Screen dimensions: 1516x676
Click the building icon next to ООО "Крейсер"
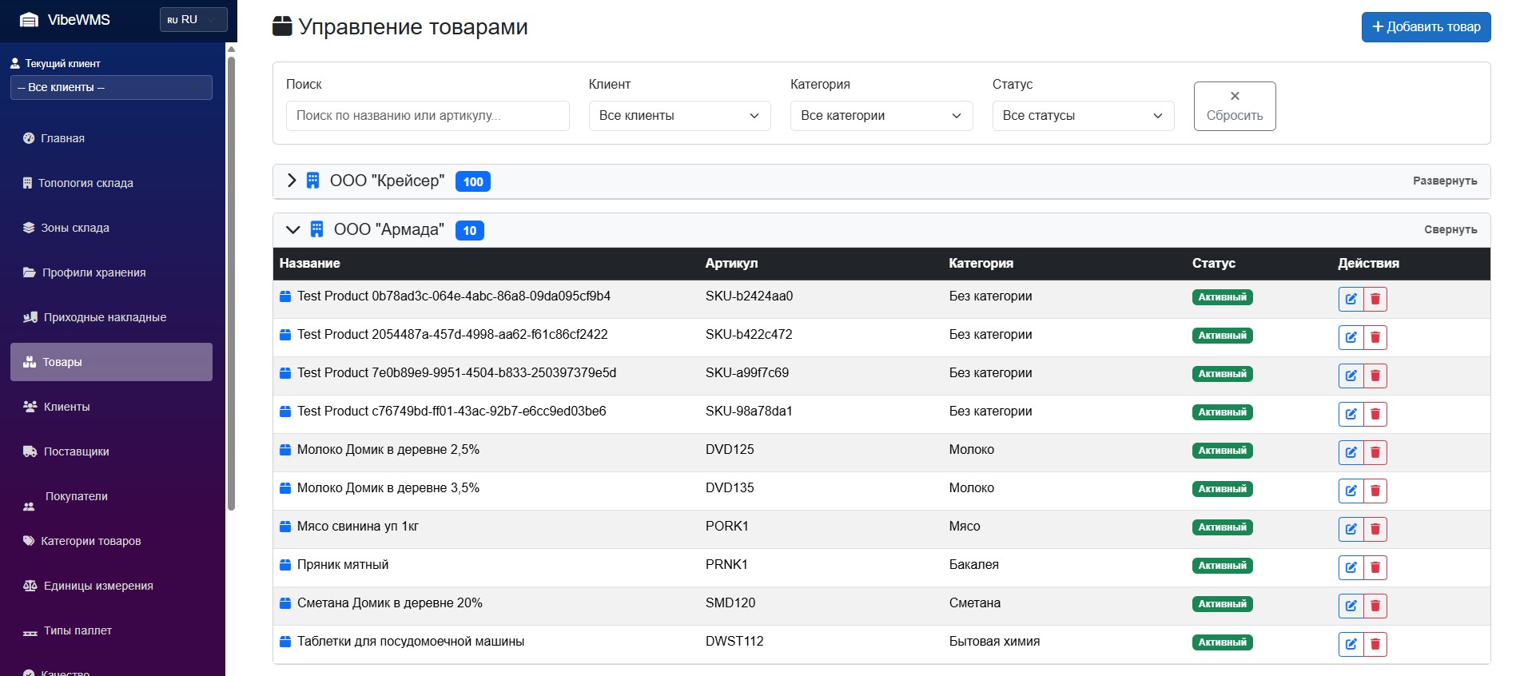pyautogui.click(x=312, y=181)
